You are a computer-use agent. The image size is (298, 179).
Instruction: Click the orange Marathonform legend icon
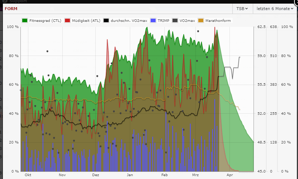[x=201, y=20]
